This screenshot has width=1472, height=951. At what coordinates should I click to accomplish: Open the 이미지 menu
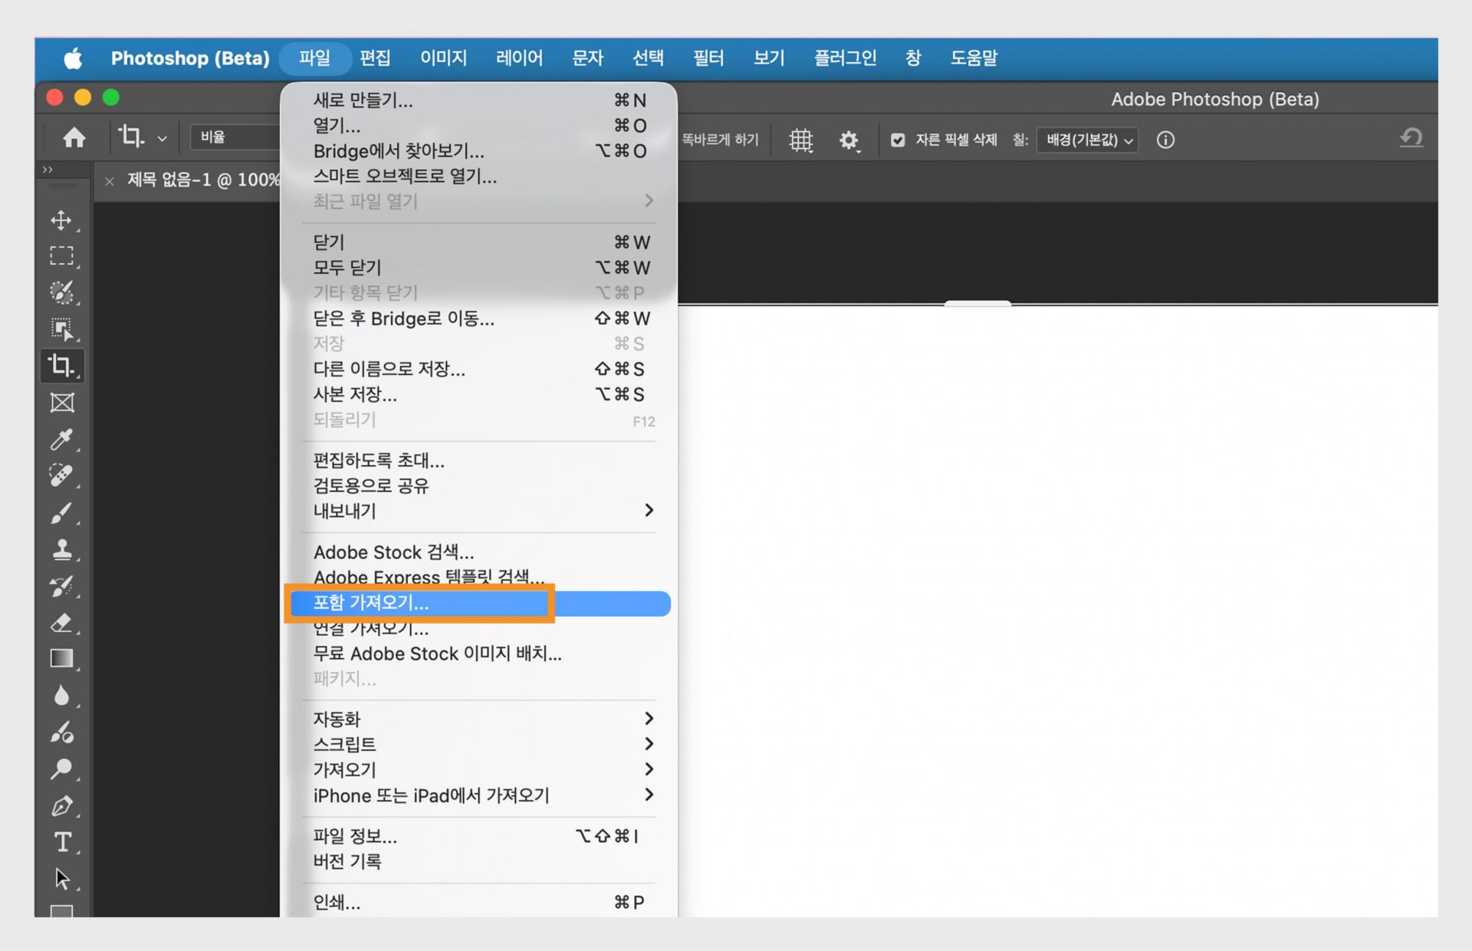tap(443, 58)
